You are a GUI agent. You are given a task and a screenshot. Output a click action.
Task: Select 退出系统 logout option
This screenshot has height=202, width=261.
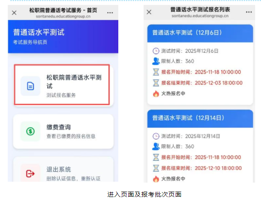[x=63, y=169]
